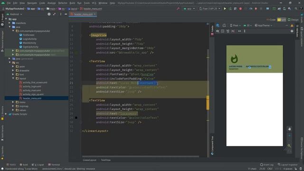Open the Logcat tool window button
The height and width of the screenshot is (171, 304).
[x=38, y=165]
